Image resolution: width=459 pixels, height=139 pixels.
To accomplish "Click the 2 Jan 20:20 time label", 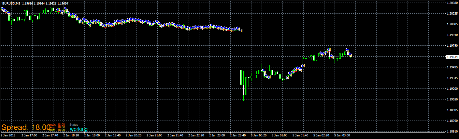I will tap(134, 135).
